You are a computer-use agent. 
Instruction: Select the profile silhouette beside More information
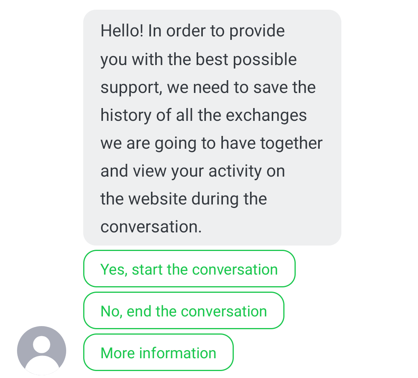click(41, 350)
